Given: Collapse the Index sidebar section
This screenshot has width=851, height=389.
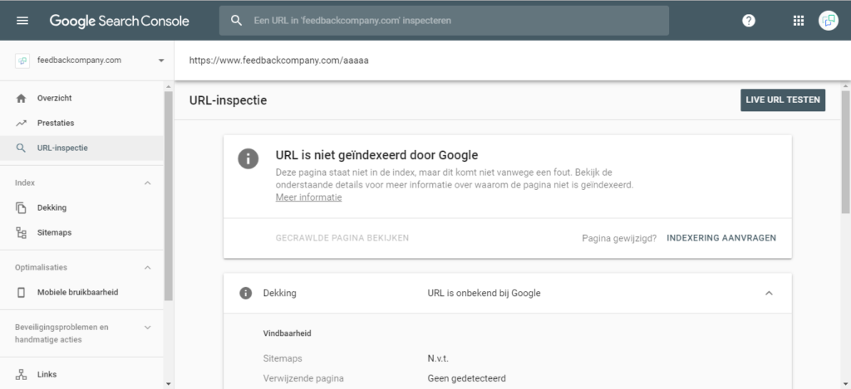Looking at the screenshot, I should click(x=148, y=182).
